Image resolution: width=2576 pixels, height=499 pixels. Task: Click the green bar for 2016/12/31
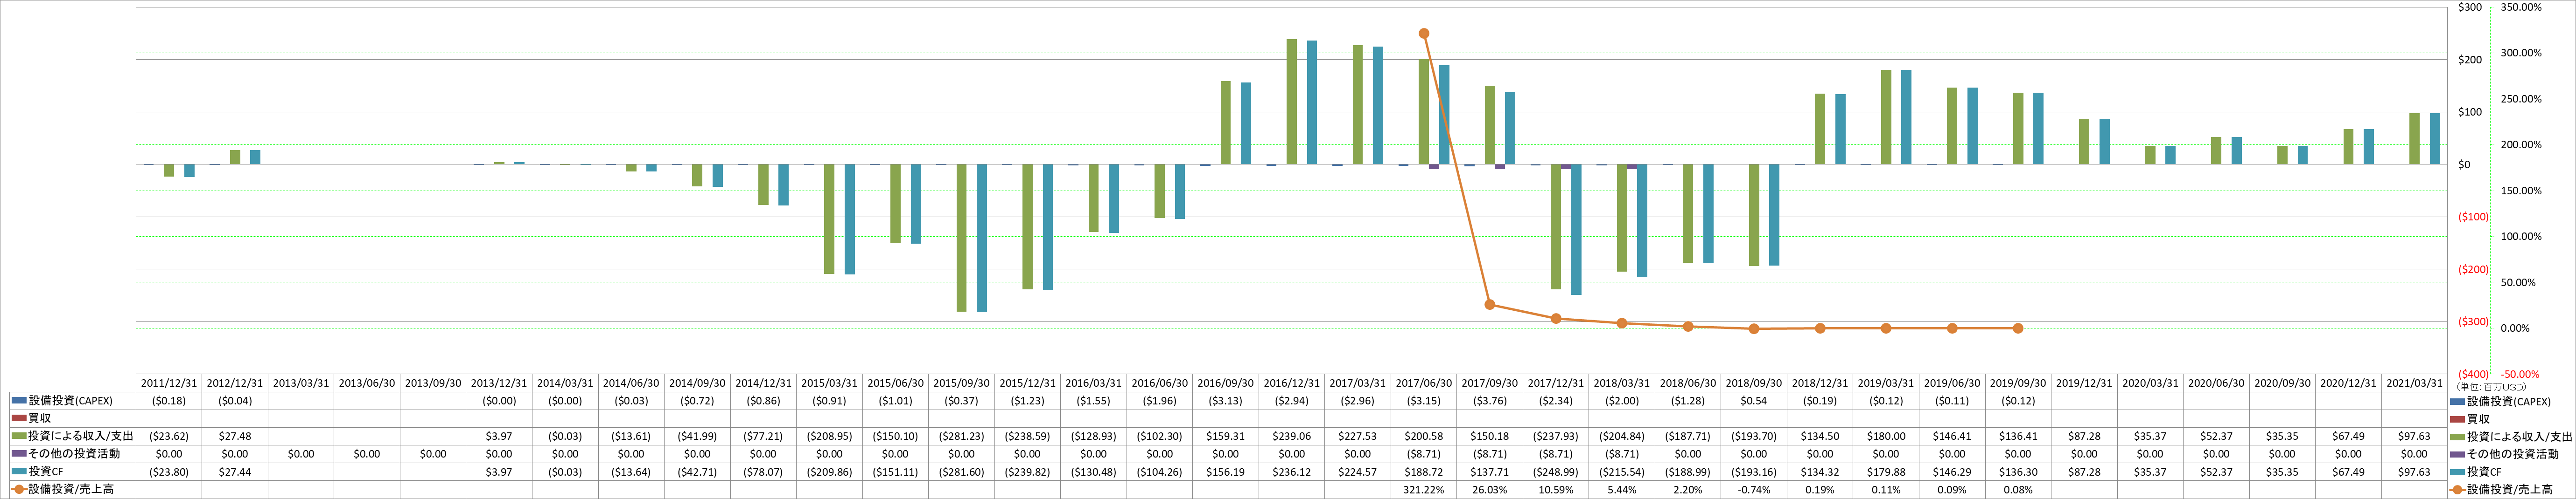(1292, 102)
